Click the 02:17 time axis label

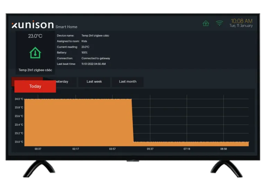76,149
